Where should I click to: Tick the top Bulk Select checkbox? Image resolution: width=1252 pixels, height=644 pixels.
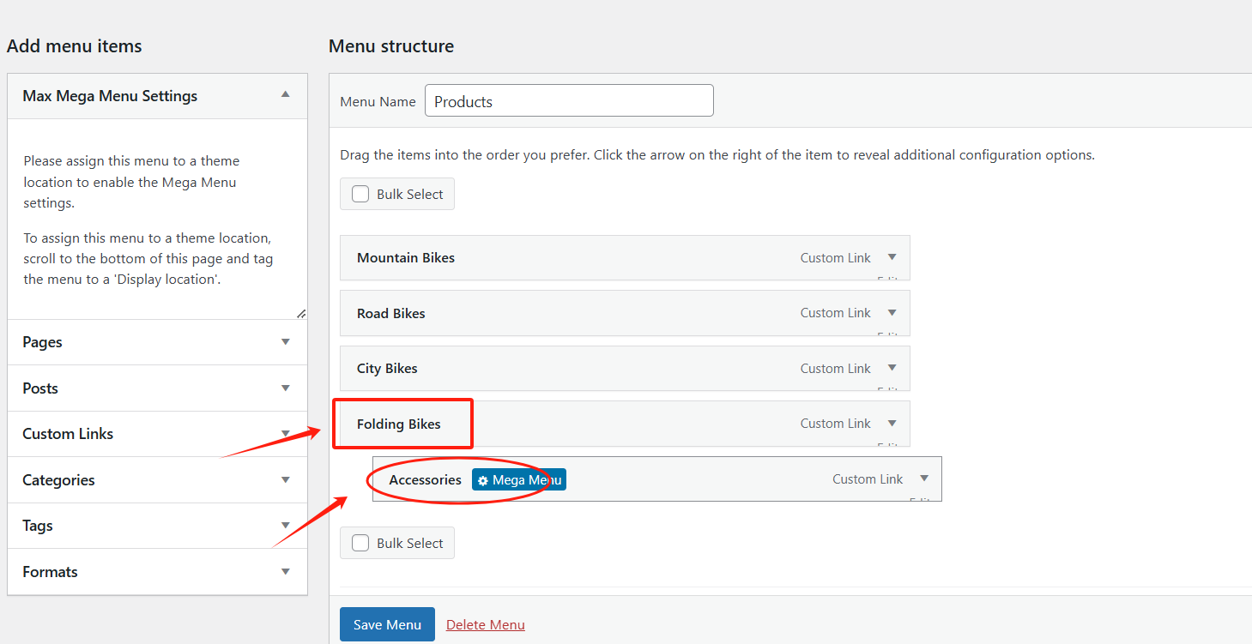(361, 194)
